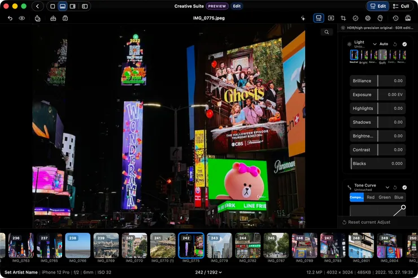Select thumbnail 249 IMG_0804
418x278 pixels.
coord(390,245)
